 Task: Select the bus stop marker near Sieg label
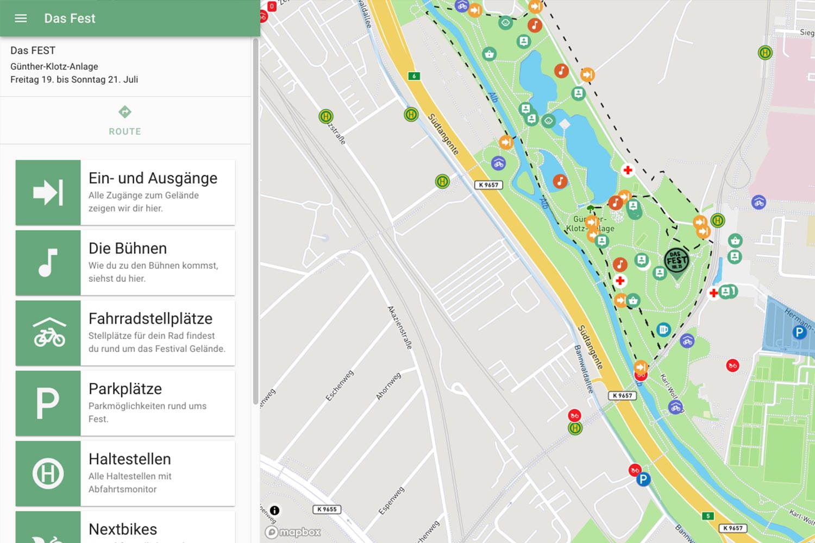(765, 53)
